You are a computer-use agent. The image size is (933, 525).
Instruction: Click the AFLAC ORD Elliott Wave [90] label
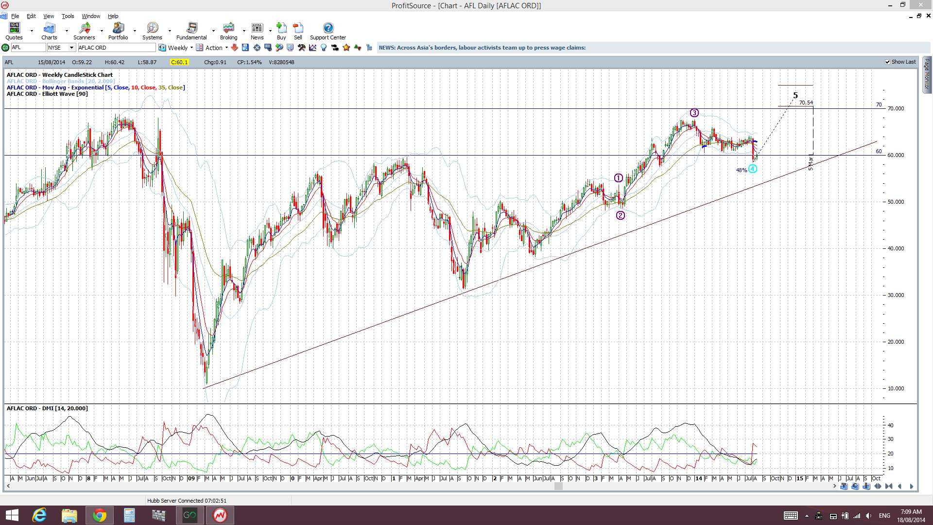[x=47, y=94]
